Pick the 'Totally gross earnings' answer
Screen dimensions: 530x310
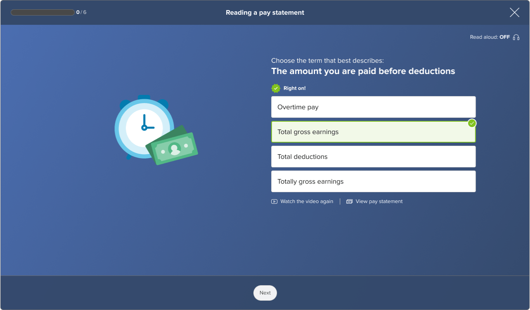coord(373,181)
